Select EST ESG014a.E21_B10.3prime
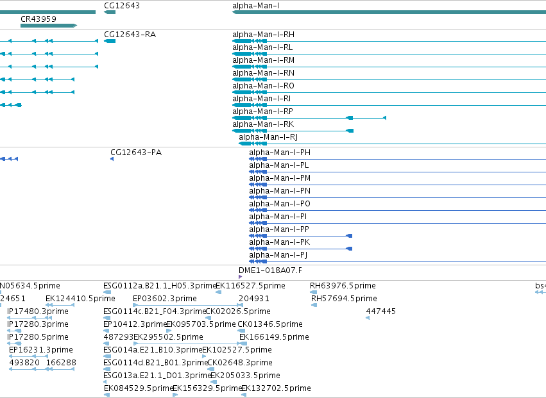 [153, 351]
